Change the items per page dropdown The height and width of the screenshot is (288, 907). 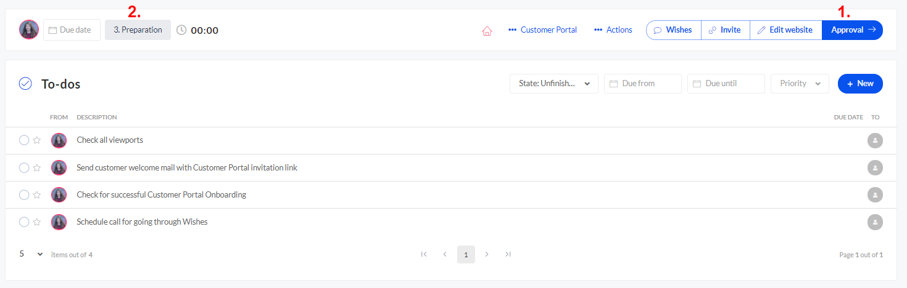31,254
